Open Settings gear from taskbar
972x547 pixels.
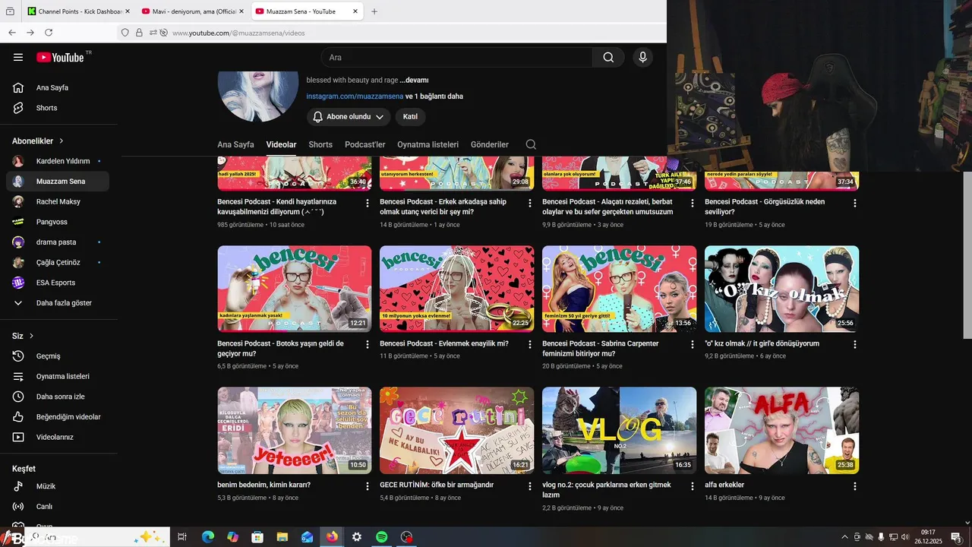(357, 537)
